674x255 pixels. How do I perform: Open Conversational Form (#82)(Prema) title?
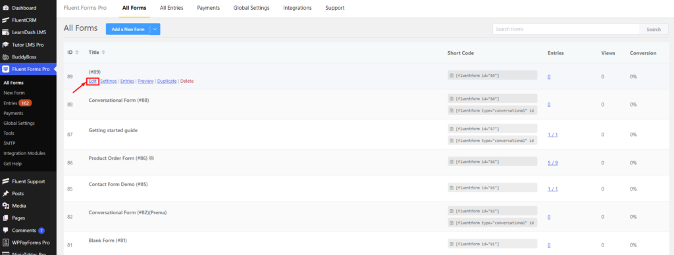(x=127, y=212)
